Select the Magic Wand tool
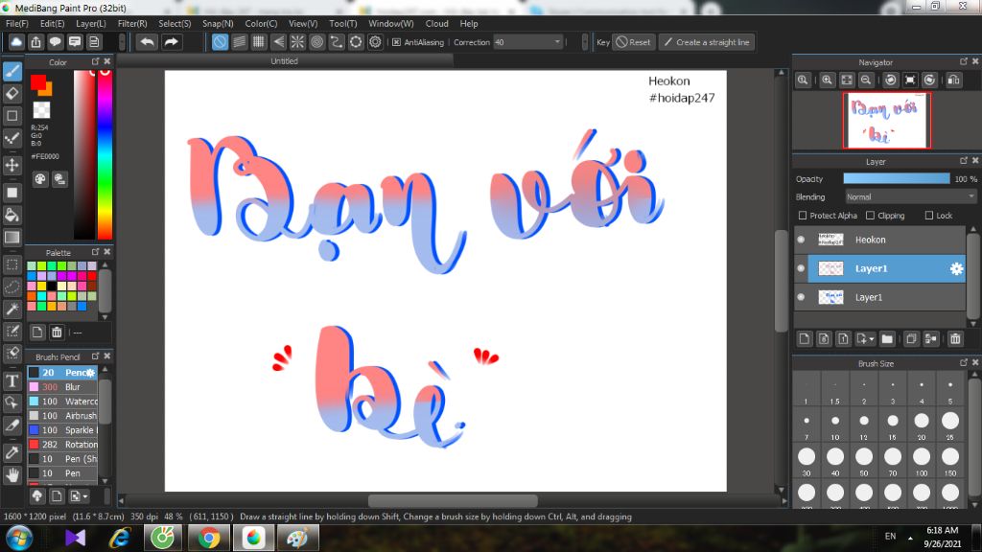 click(x=12, y=309)
